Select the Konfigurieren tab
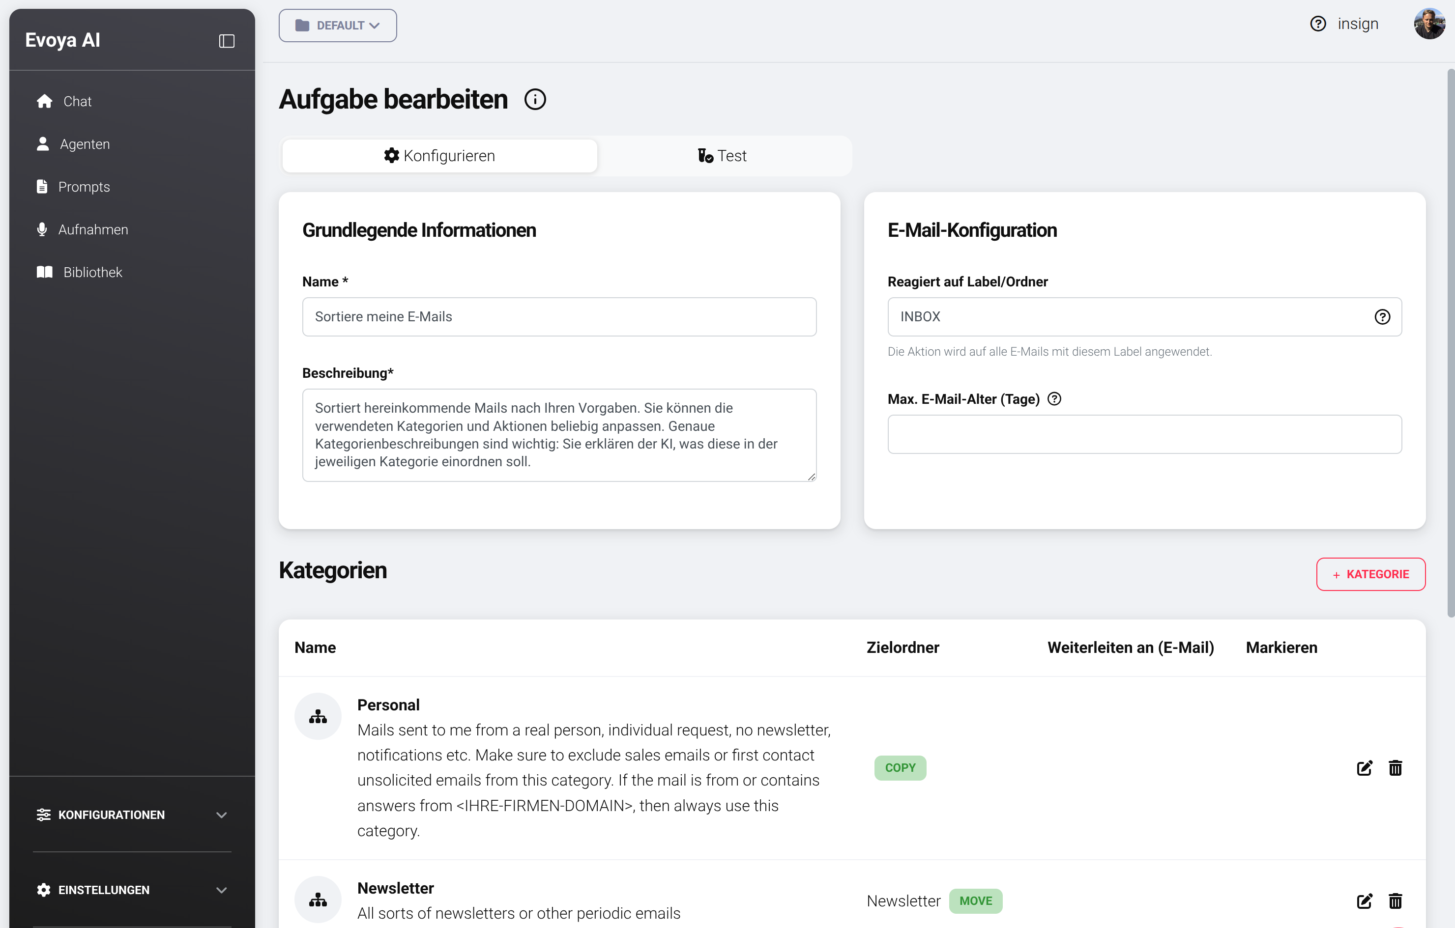This screenshot has width=1455, height=928. pos(439,155)
